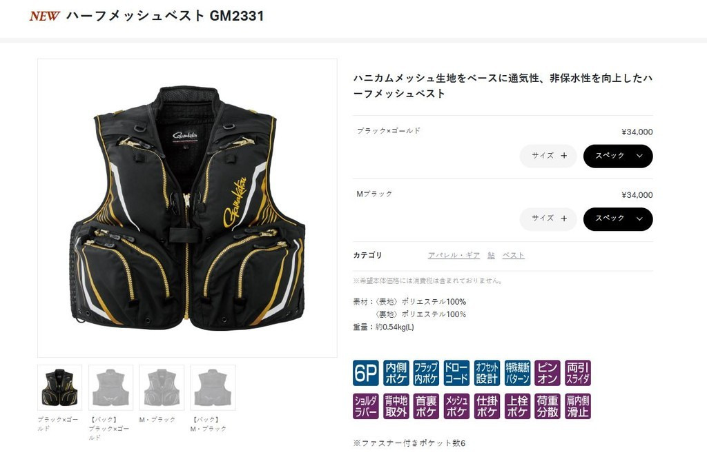Open the ベスト category link
Viewport: 707px width, 457px height.
(x=513, y=255)
